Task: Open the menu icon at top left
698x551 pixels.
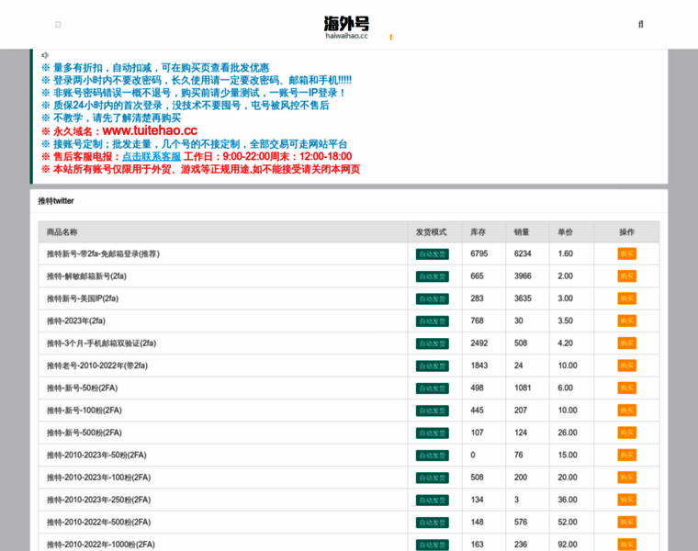Action: coord(58,25)
